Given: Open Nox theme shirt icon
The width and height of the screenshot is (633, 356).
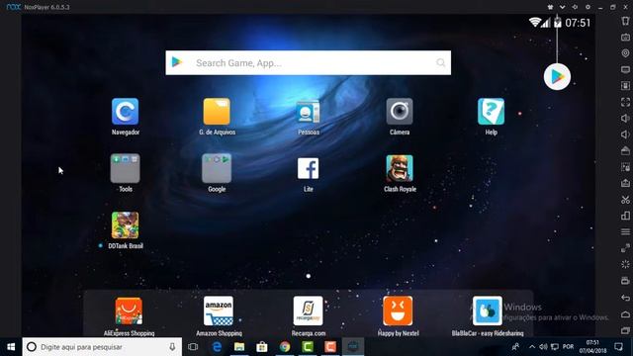Looking at the screenshot, I should (550, 7).
